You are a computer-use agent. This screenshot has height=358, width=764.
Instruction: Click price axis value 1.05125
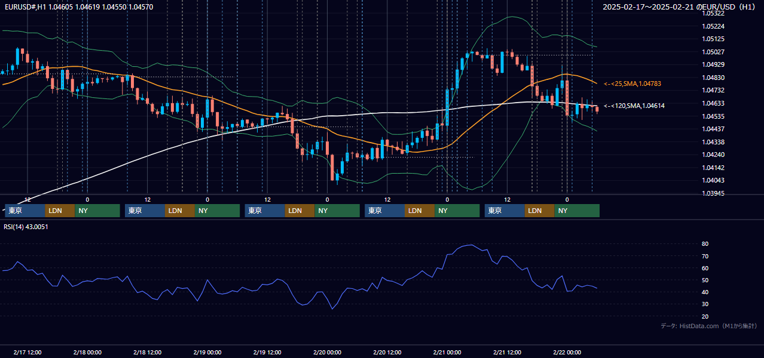coord(713,39)
